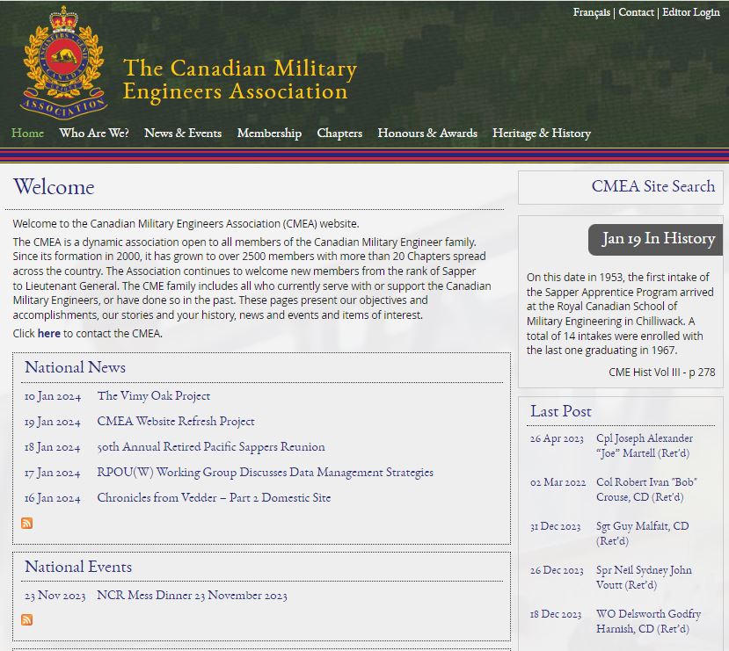Viewport: 729px width, 651px height.
Task: Open the National Events RSS feed icon
Action: (27, 620)
